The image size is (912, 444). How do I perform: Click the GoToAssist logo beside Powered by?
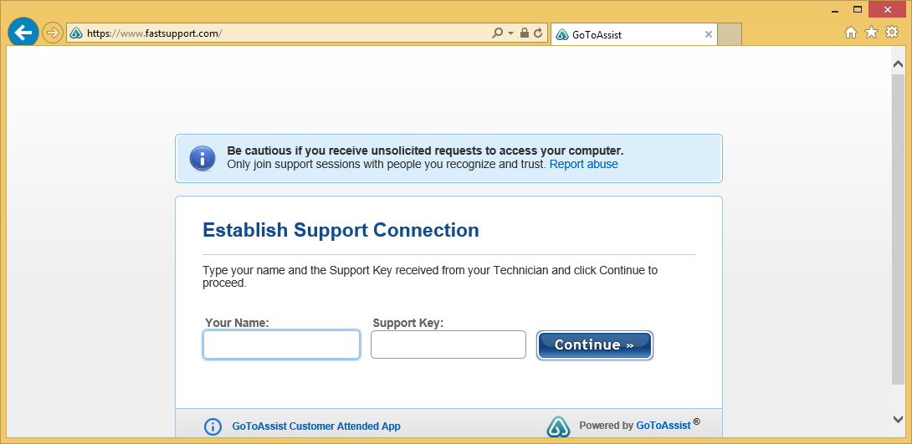click(x=558, y=426)
